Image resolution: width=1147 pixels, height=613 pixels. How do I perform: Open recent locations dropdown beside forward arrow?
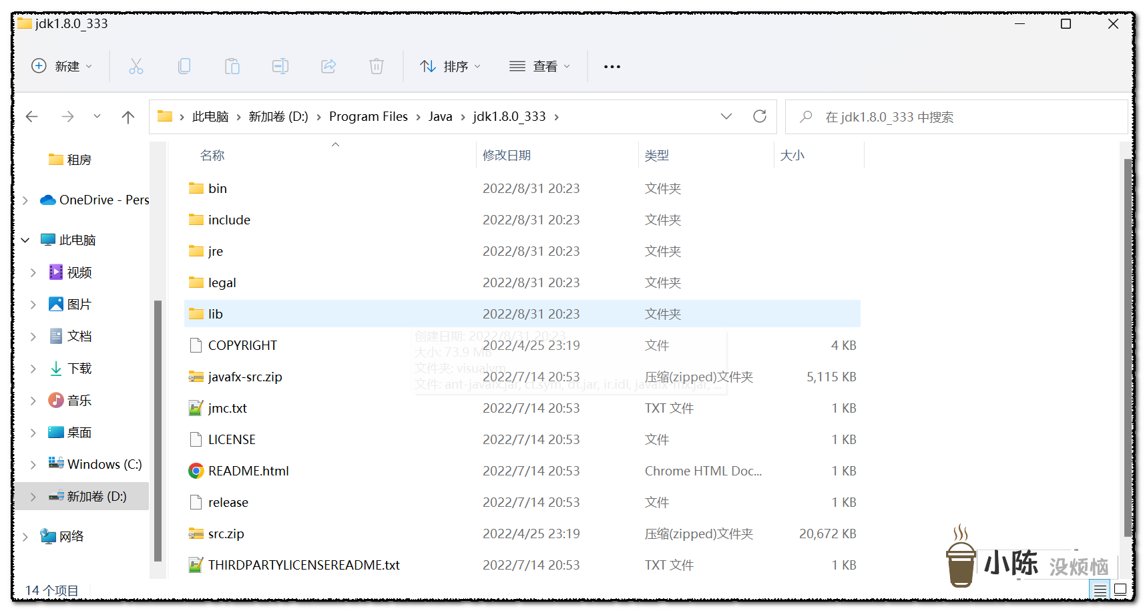pyautogui.click(x=97, y=116)
